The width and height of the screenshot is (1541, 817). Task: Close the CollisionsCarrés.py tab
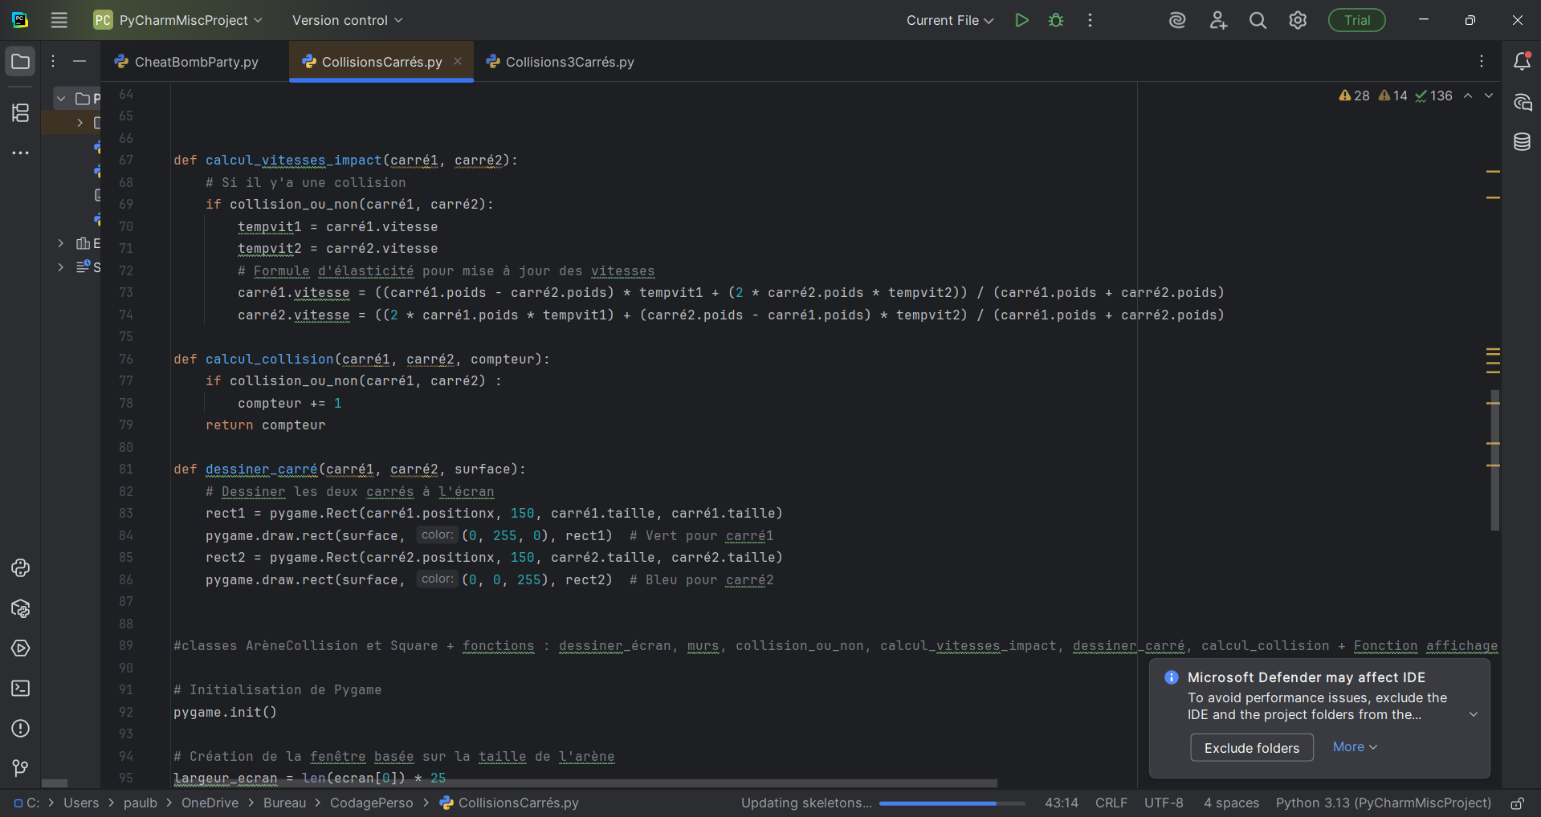click(x=458, y=61)
